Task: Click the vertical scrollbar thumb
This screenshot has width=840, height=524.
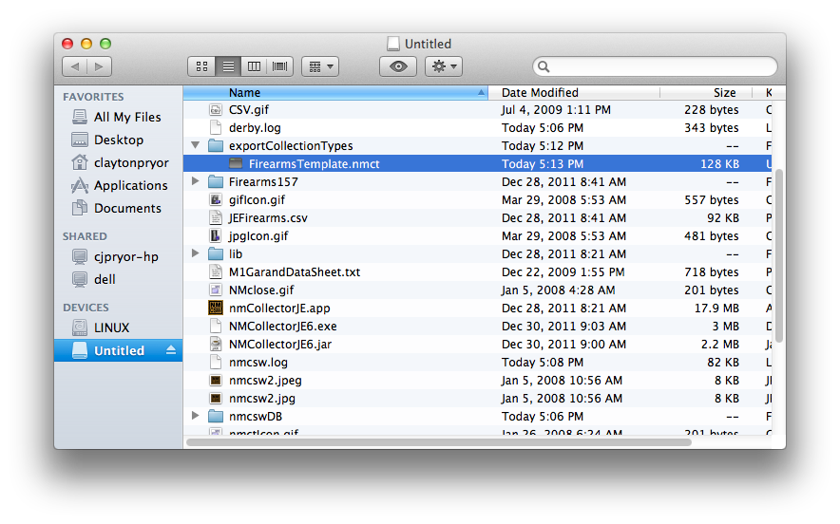Action: tap(779, 256)
